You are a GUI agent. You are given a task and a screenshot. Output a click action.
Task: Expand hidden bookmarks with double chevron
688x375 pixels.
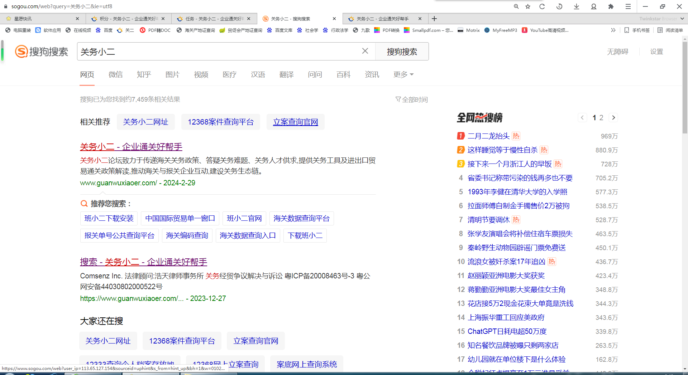pos(613,30)
